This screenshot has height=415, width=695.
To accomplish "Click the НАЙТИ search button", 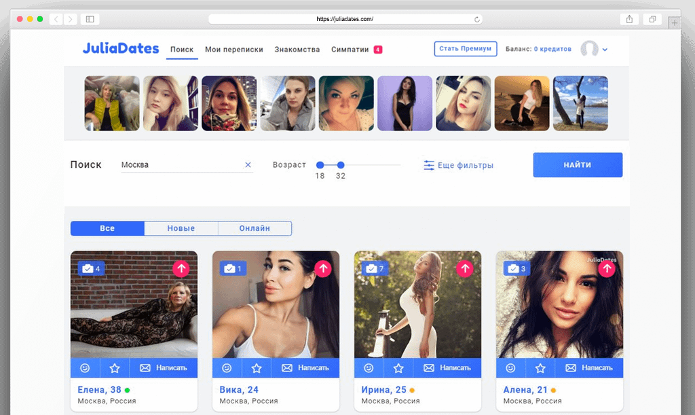I will [578, 165].
